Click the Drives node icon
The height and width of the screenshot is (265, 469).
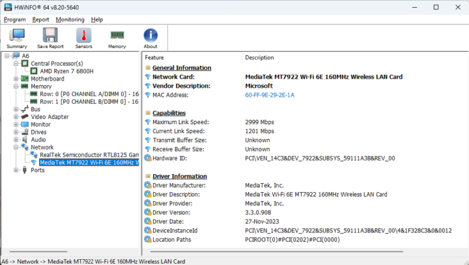25,132
